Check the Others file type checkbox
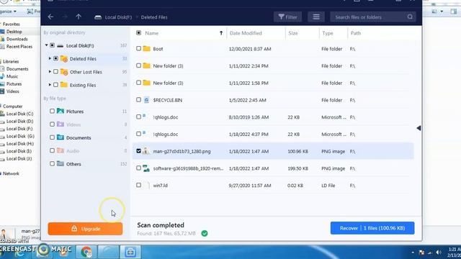 tap(52, 163)
